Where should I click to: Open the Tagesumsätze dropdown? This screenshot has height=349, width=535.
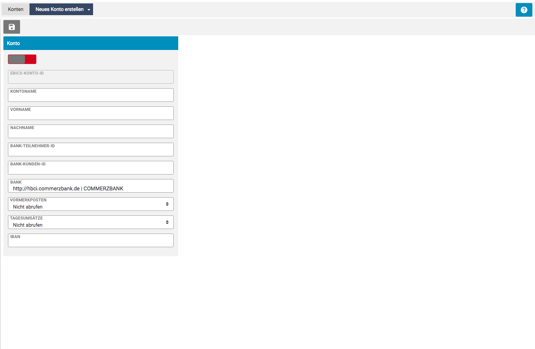pyautogui.click(x=91, y=222)
